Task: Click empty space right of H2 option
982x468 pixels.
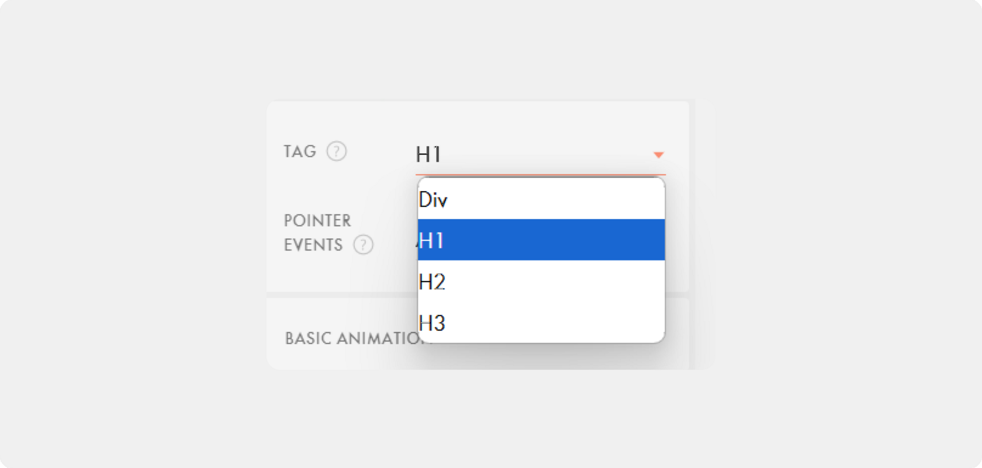Action: pos(555,281)
